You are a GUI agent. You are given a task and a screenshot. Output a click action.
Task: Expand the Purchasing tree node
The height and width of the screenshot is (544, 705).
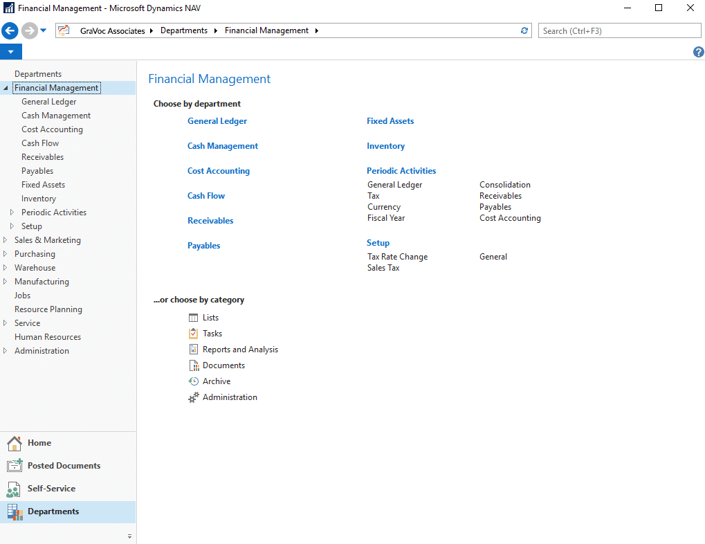[x=5, y=254]
